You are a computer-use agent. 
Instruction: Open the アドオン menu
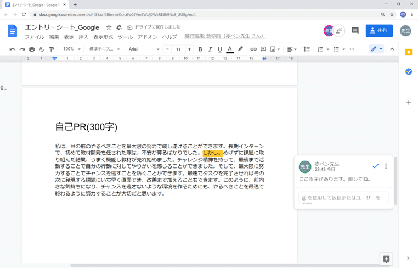pos(148,37)
